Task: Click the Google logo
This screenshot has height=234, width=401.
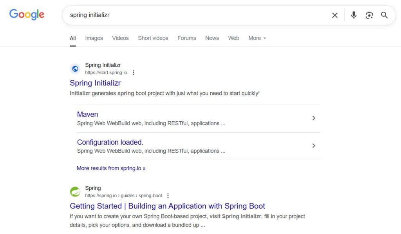Action: (27, 14)
